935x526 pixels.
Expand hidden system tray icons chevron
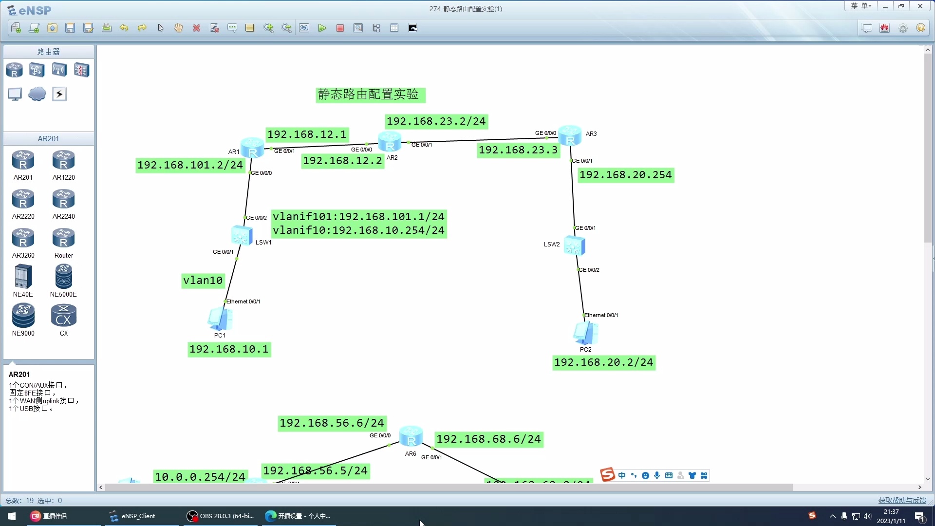click(832, 516)
